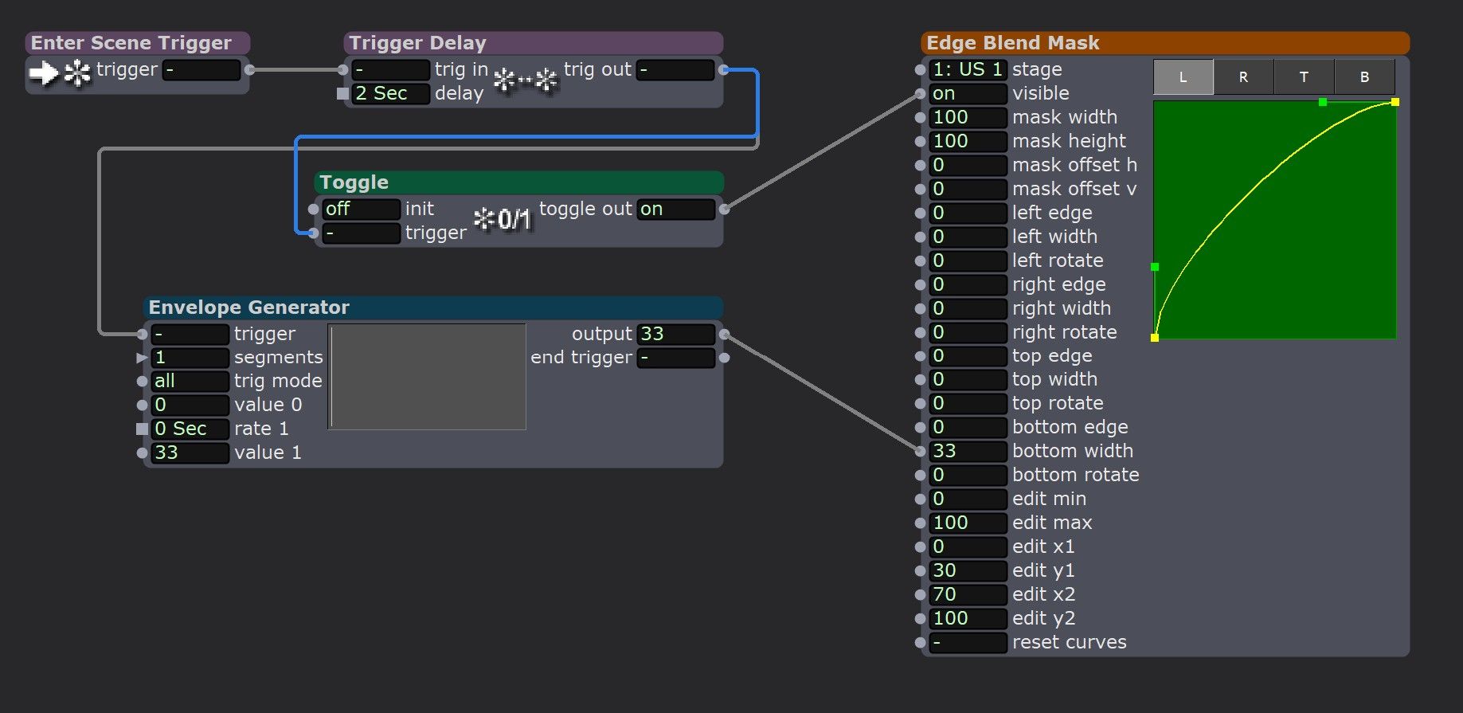Viewport: 1463px width, 713px height.
Task: Toggle the Edge Blend Mask visible field
Action: tap(967, 94)
